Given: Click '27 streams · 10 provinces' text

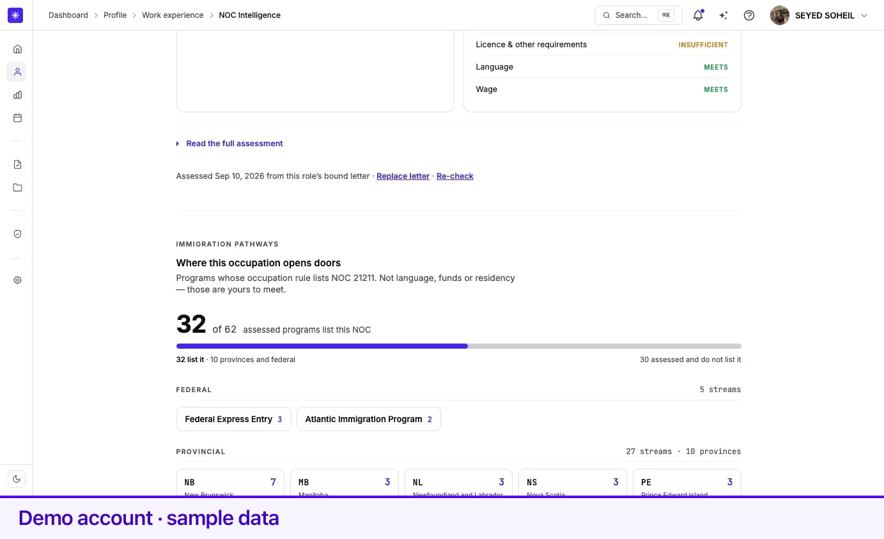Looking at the screenshot, I should pos(683,452).
